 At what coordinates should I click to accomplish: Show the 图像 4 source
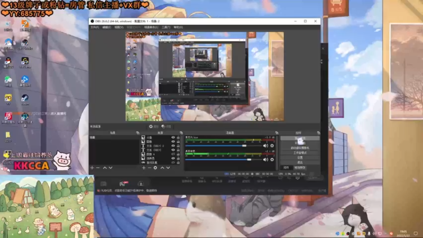(173, 154)
